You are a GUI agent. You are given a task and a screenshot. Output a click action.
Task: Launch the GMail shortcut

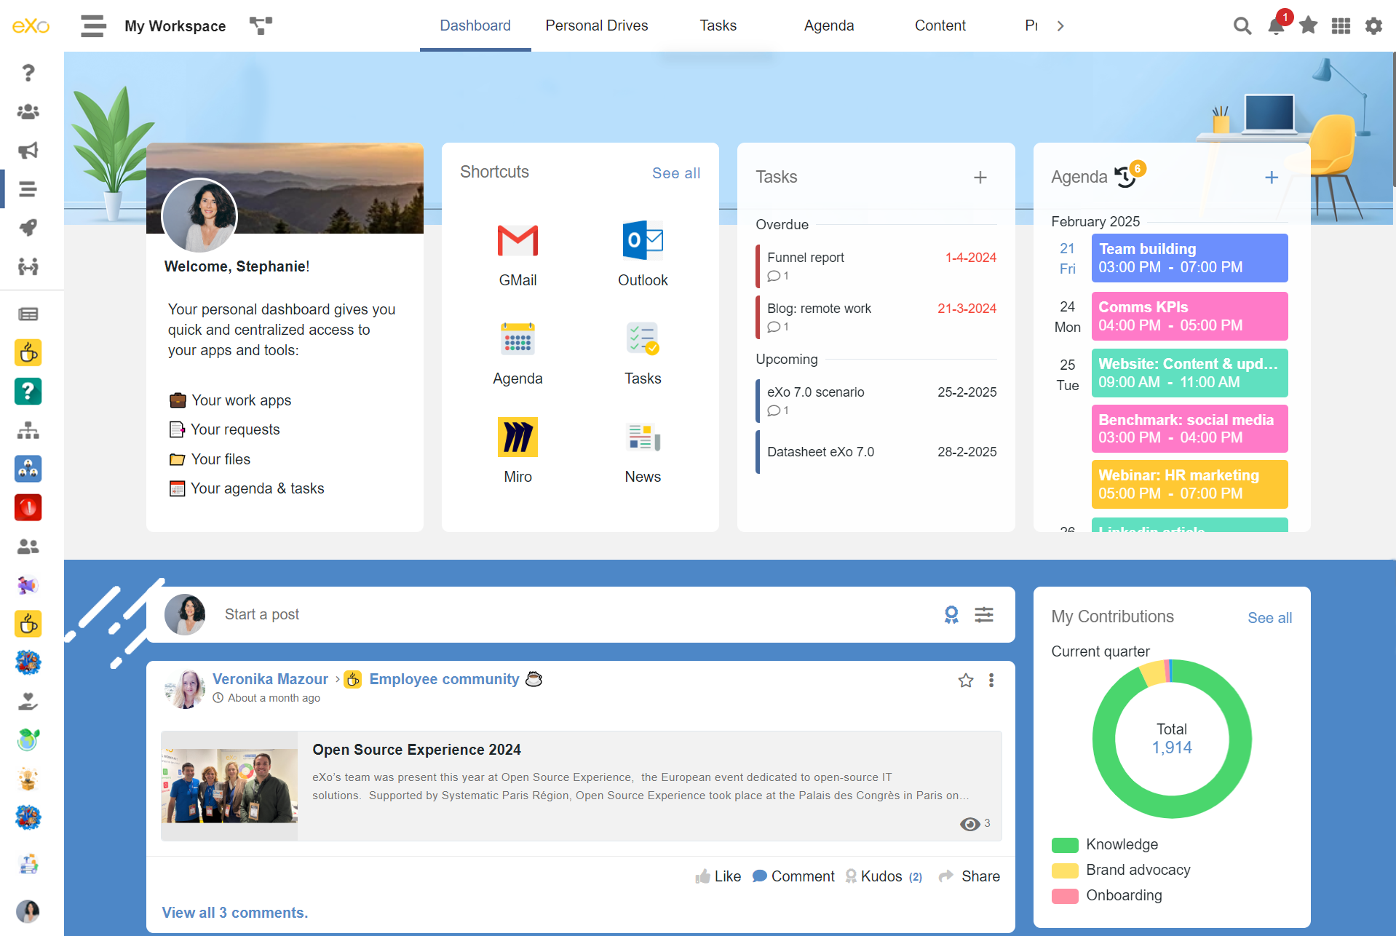tap(517, 241)
